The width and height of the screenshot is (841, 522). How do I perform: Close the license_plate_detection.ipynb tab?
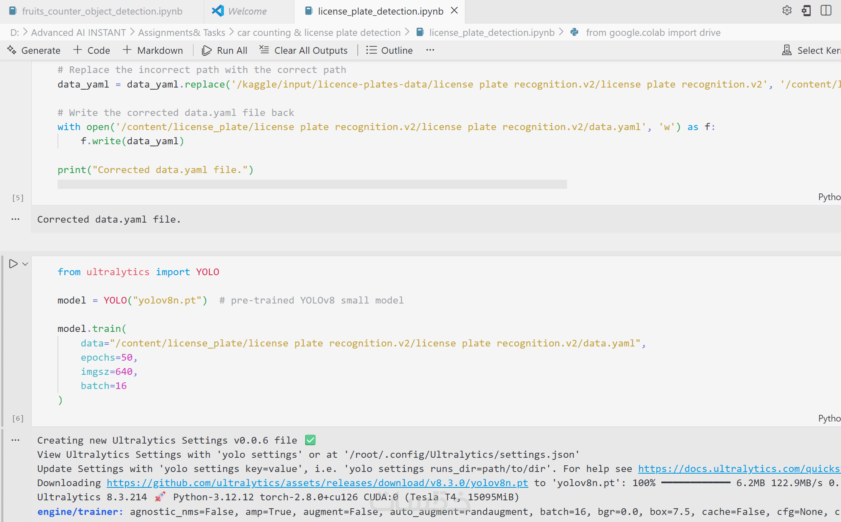(x=454, y=11)
